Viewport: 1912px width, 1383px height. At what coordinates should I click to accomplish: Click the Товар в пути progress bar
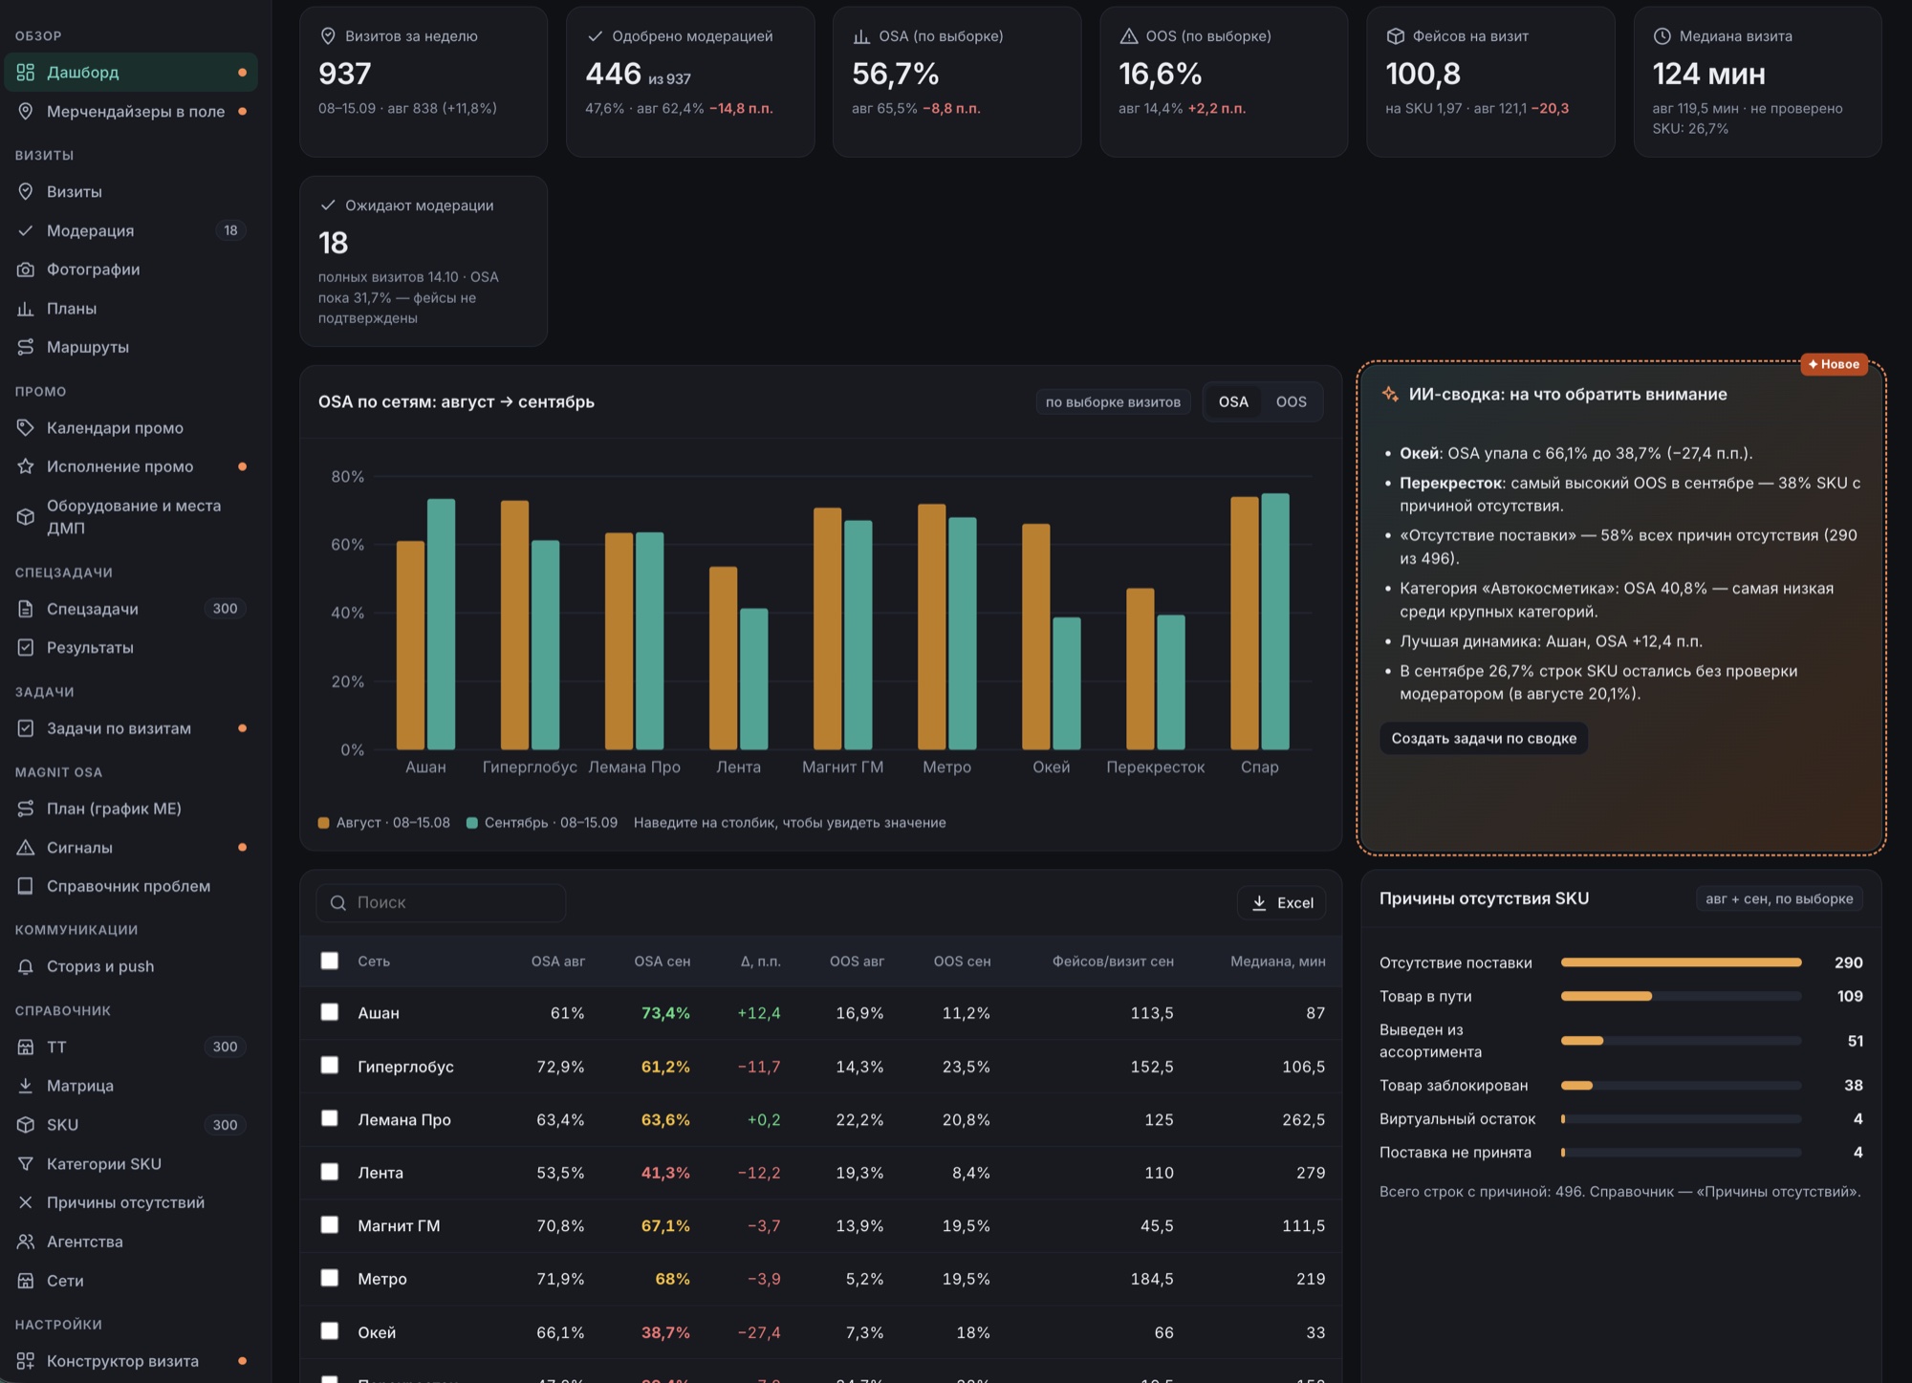click(1681, 996)
